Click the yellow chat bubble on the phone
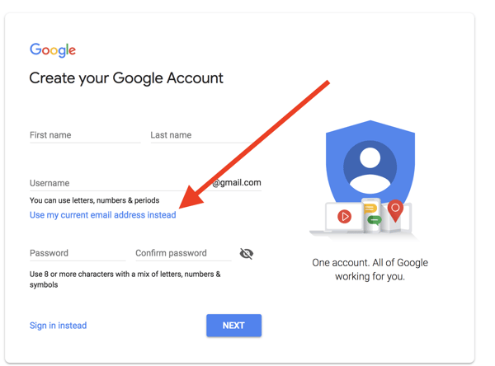 [370, 209]
